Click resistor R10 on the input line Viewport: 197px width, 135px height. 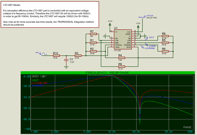coord(56,55)
